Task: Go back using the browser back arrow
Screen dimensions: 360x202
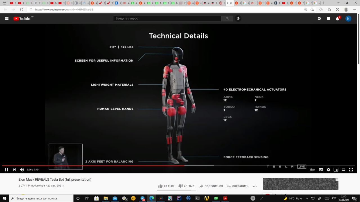Action: (5, 10)
